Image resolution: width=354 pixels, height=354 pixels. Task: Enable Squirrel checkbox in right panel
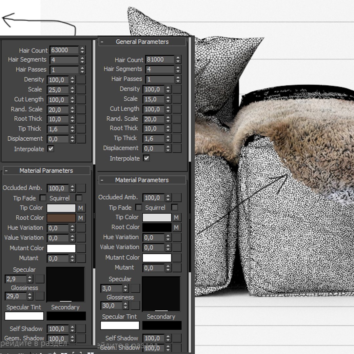point(174,207)
